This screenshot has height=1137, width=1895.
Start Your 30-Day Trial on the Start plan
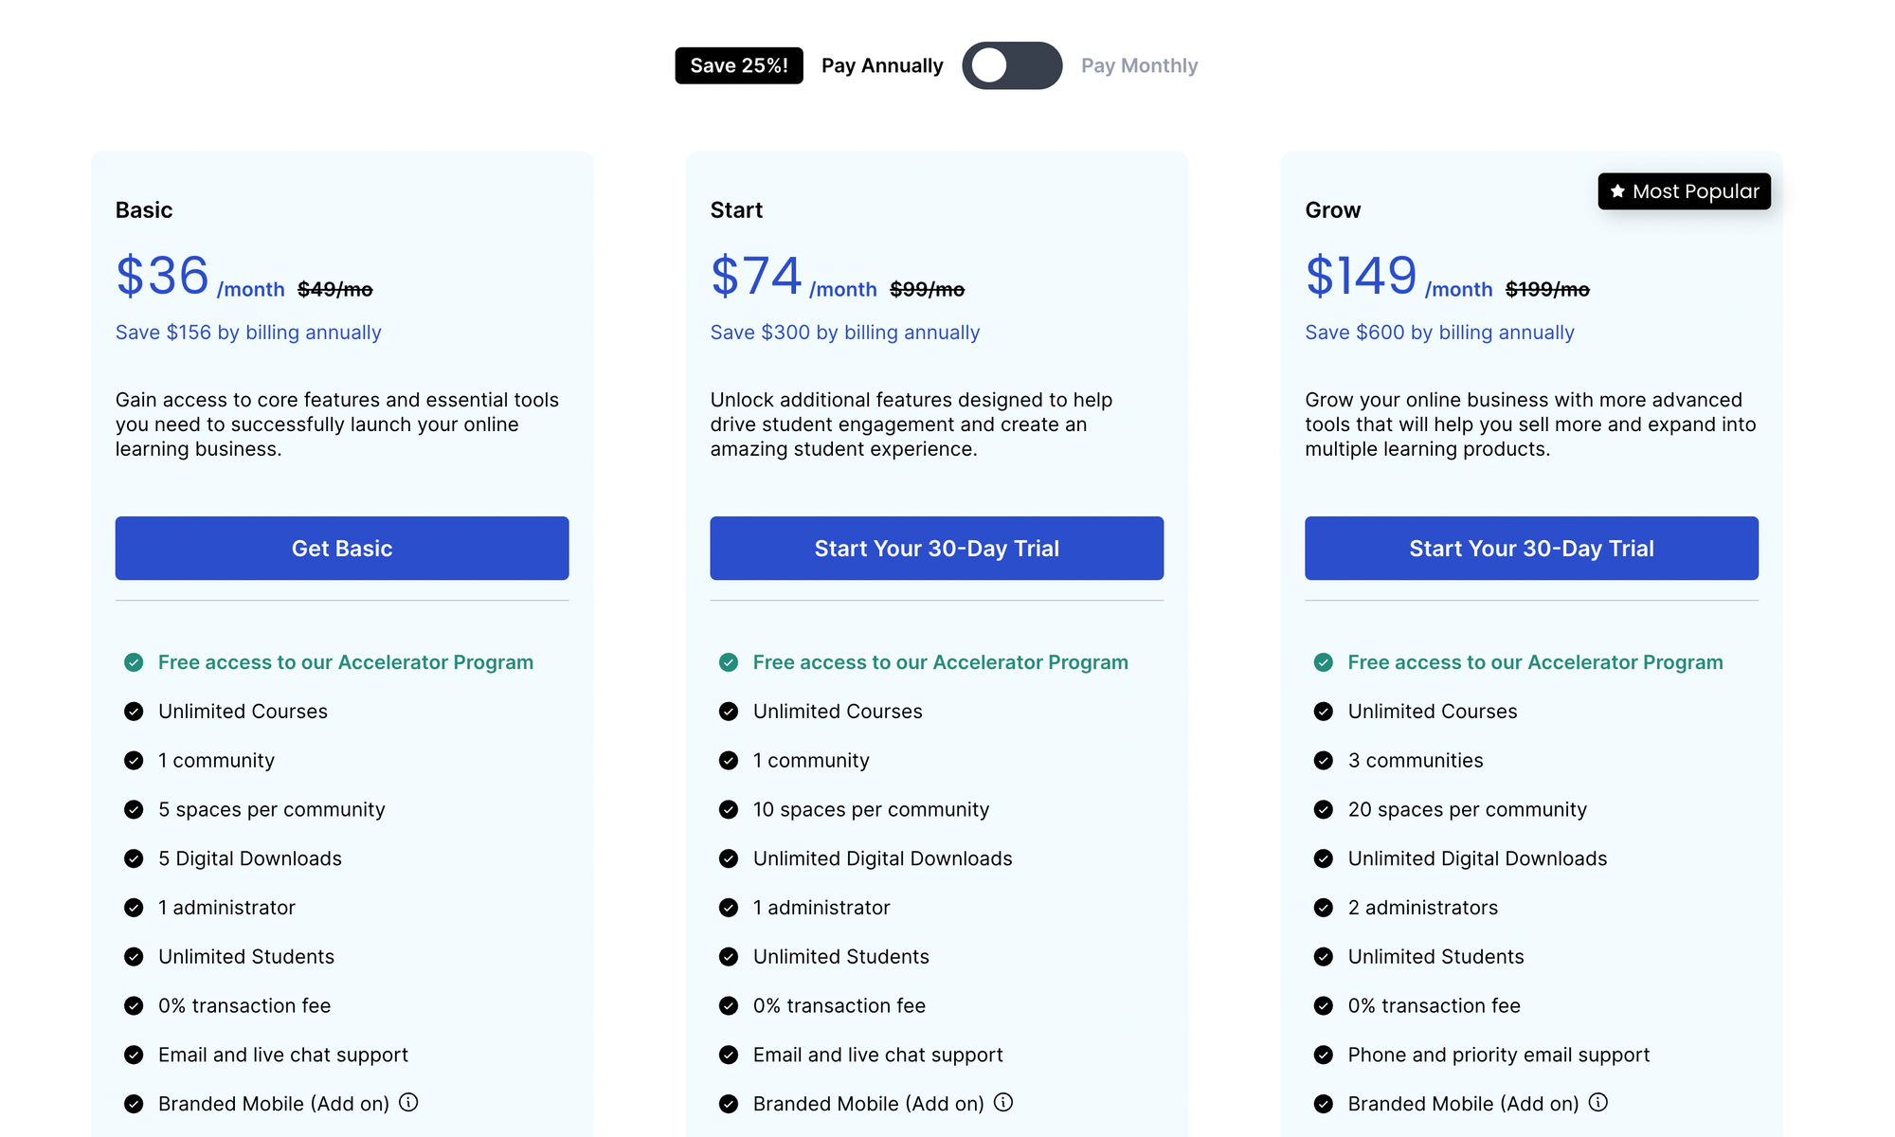click(936, 548)
